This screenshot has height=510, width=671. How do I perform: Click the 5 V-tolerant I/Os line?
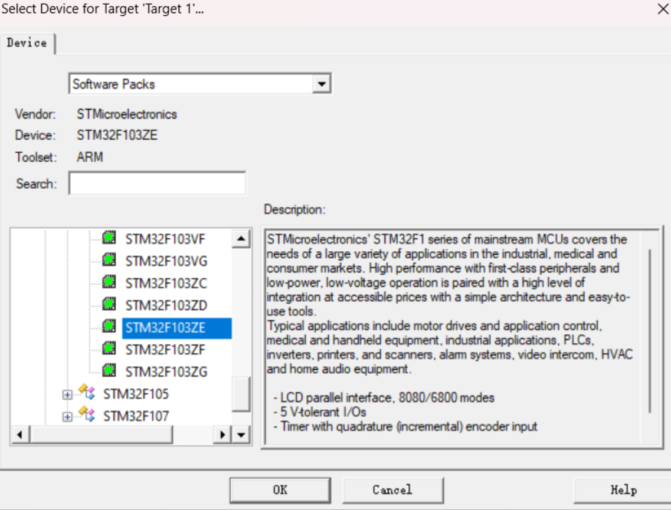[320, 412]
